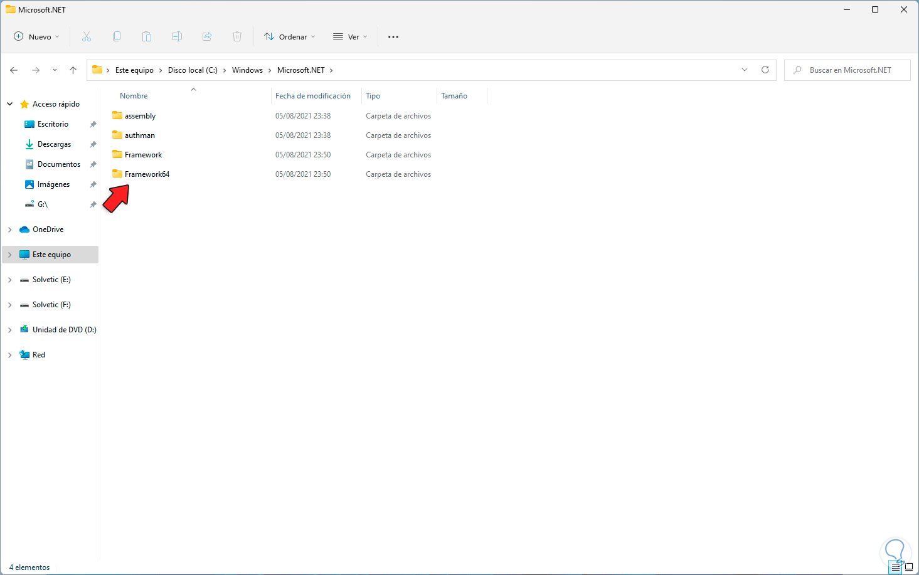Expand the Unidad de DVD (D:) node
This screenshot has height=575, width=919.
[x=10, y=330]
